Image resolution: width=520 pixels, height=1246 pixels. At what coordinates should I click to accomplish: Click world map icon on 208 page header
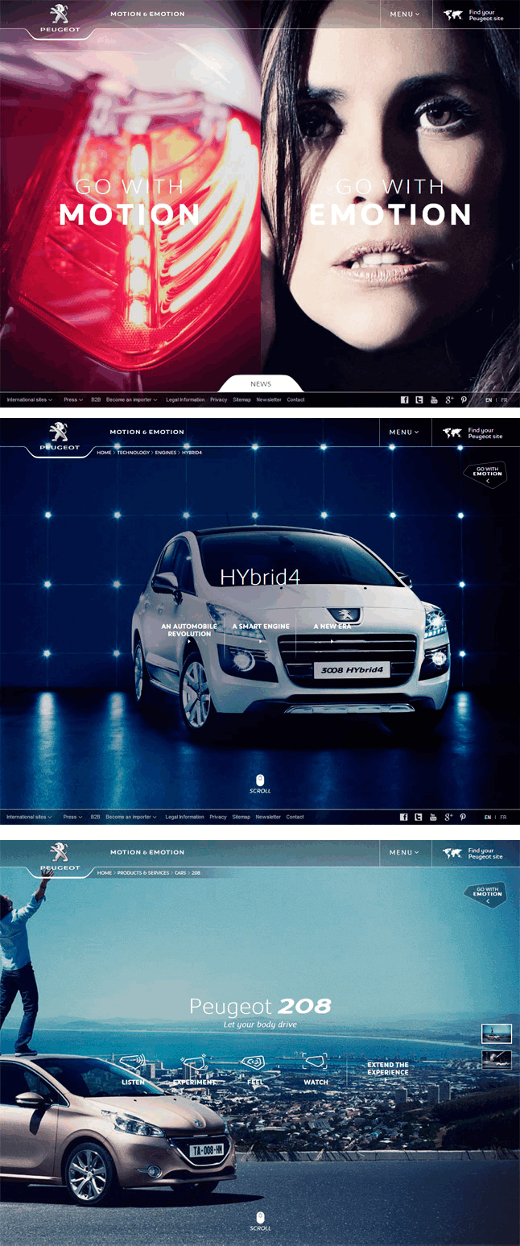452,853
